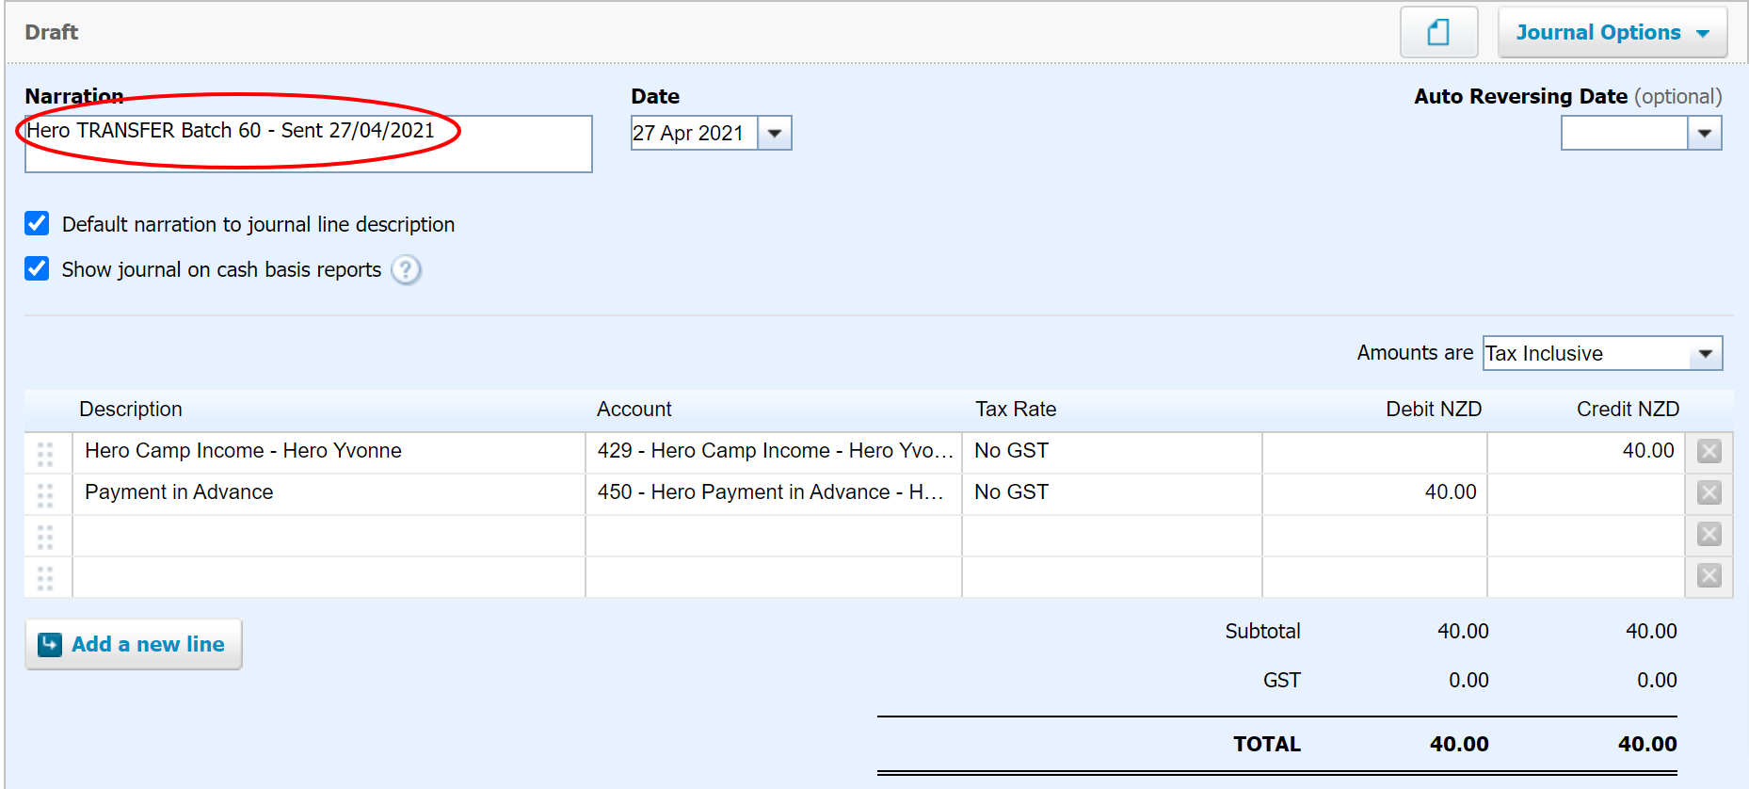Click the 40.00 debit cell for Payment in Advance
Viewport: 1749px width, 789px height.
pos(1374,492)
